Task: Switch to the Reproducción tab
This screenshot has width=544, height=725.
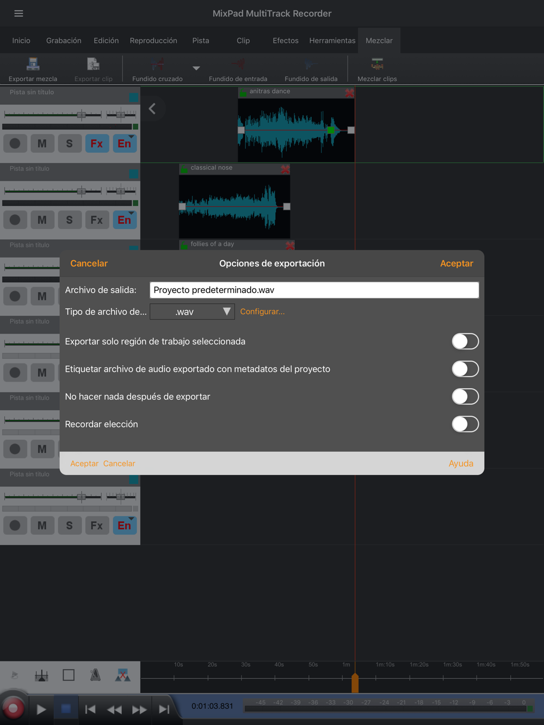Action: pos(153,41)
